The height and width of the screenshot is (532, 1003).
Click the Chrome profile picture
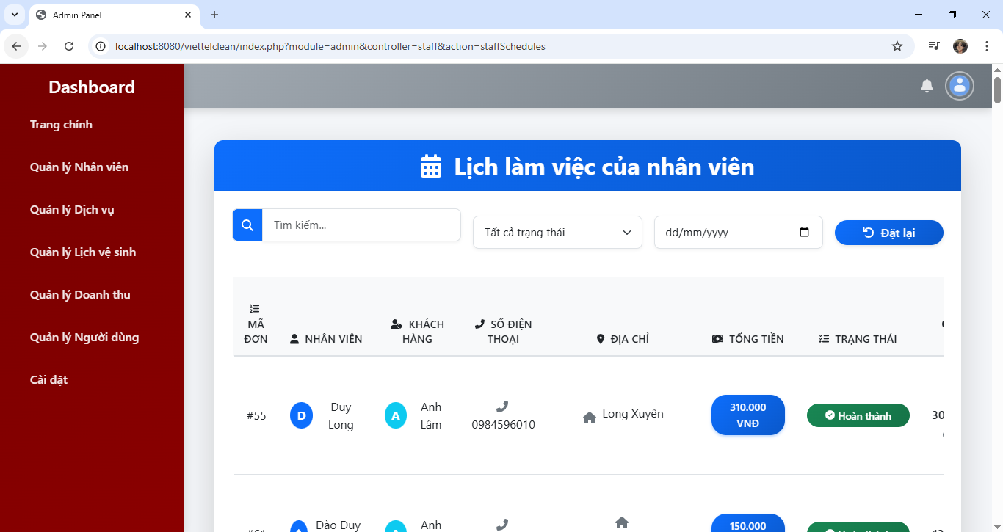coord(960,46)
